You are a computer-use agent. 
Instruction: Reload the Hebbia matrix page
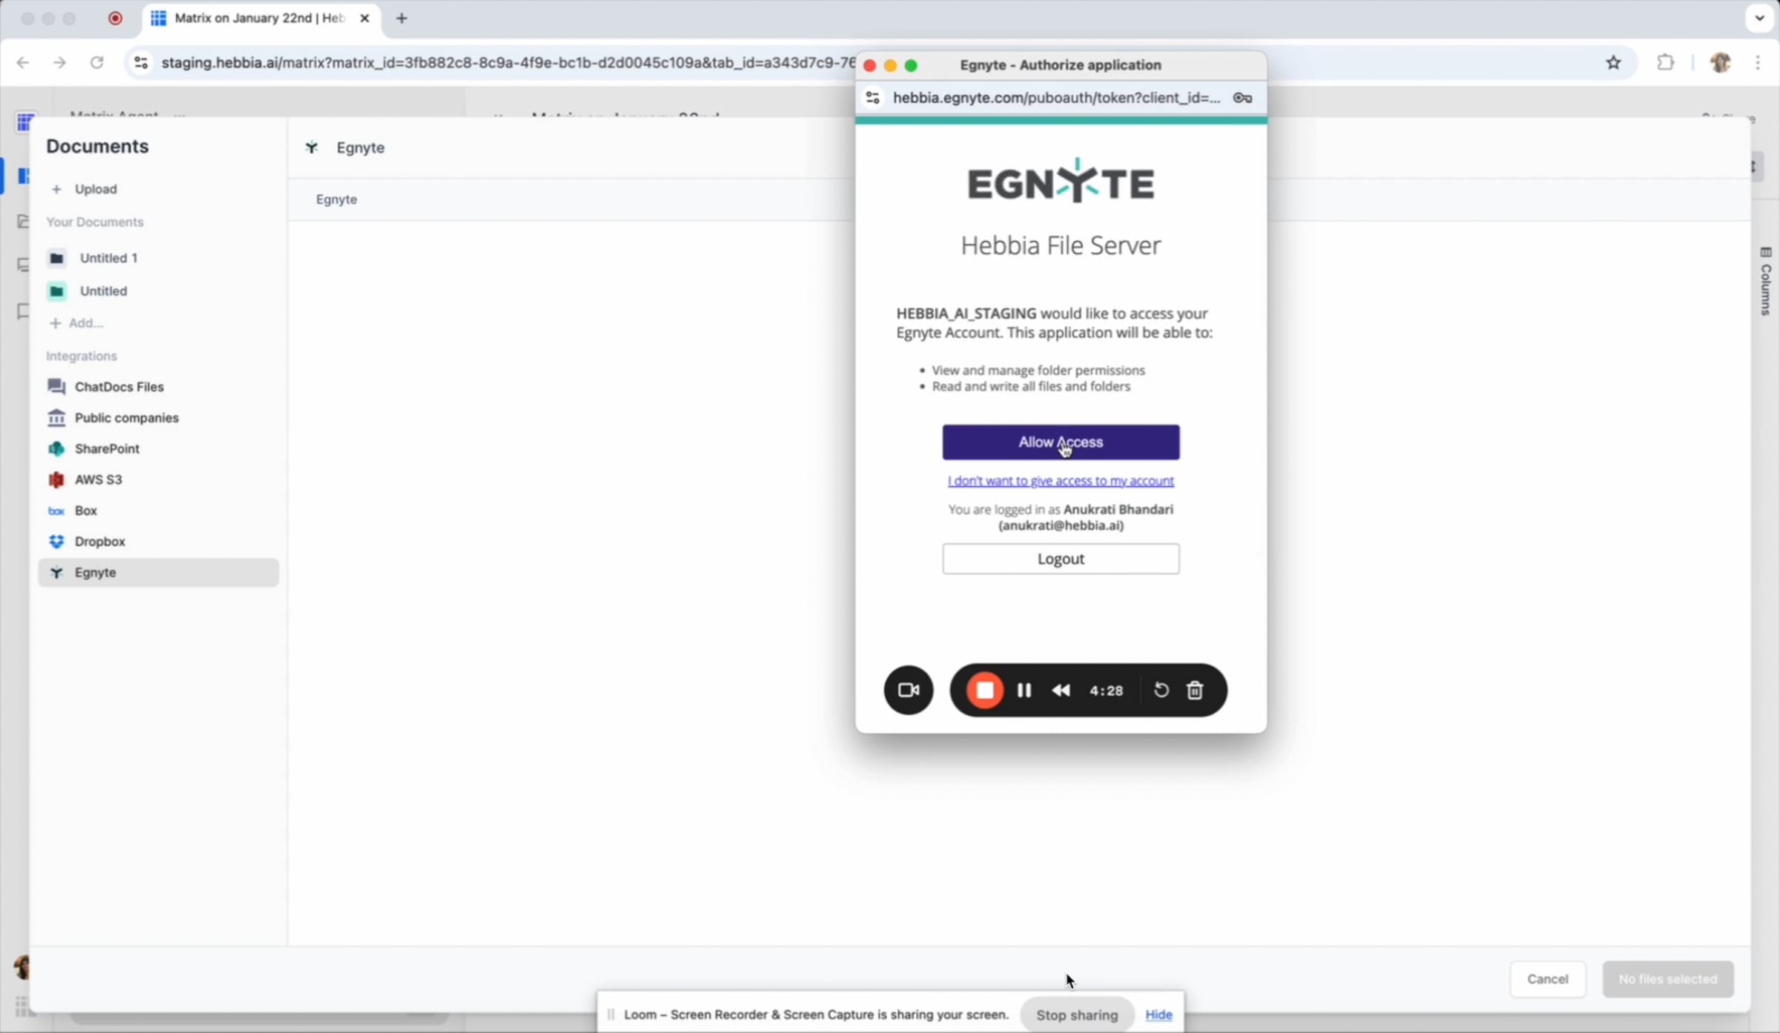tap(96, 63)
